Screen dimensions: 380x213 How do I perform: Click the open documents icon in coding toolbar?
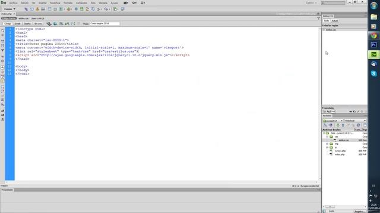tap(2, 30)
